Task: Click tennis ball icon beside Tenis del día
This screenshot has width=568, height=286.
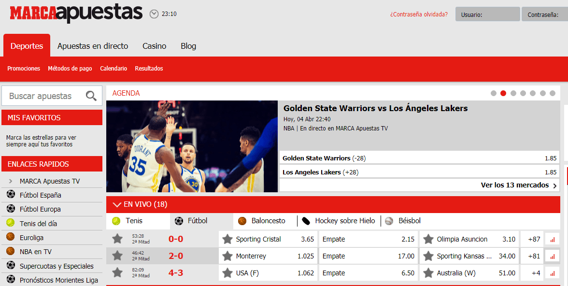Action: point(11,223)
